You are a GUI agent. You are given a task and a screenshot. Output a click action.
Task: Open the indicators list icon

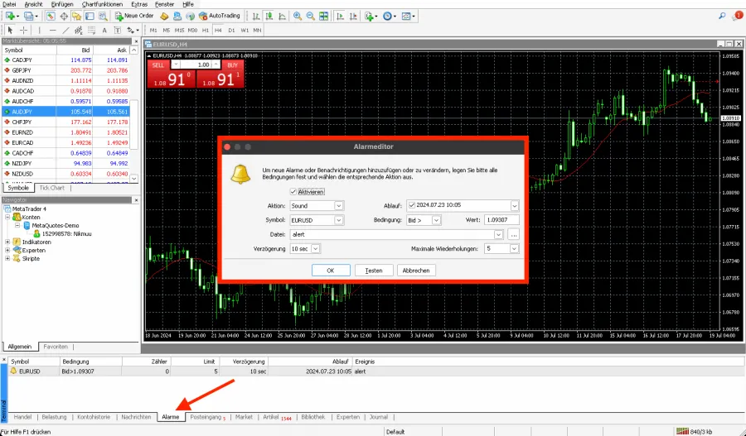click(371, 17)
